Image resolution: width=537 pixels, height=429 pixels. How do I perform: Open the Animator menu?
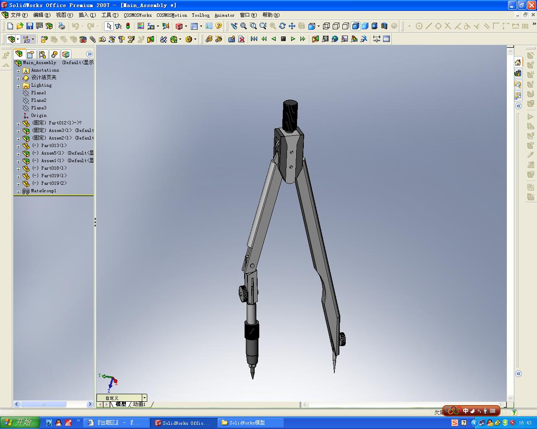(x=224, y=15)
